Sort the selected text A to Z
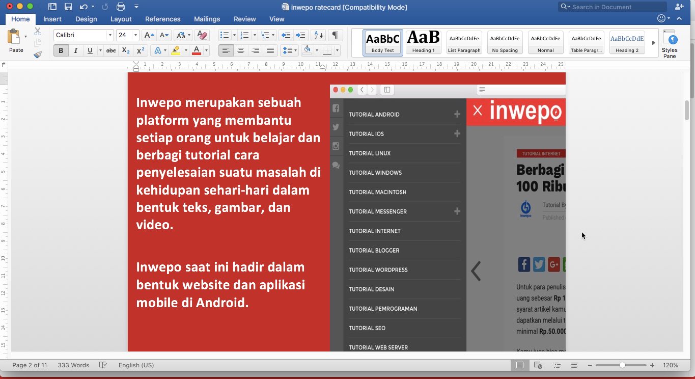The width and height of the screenshot is (695, 379). (319, 35)
